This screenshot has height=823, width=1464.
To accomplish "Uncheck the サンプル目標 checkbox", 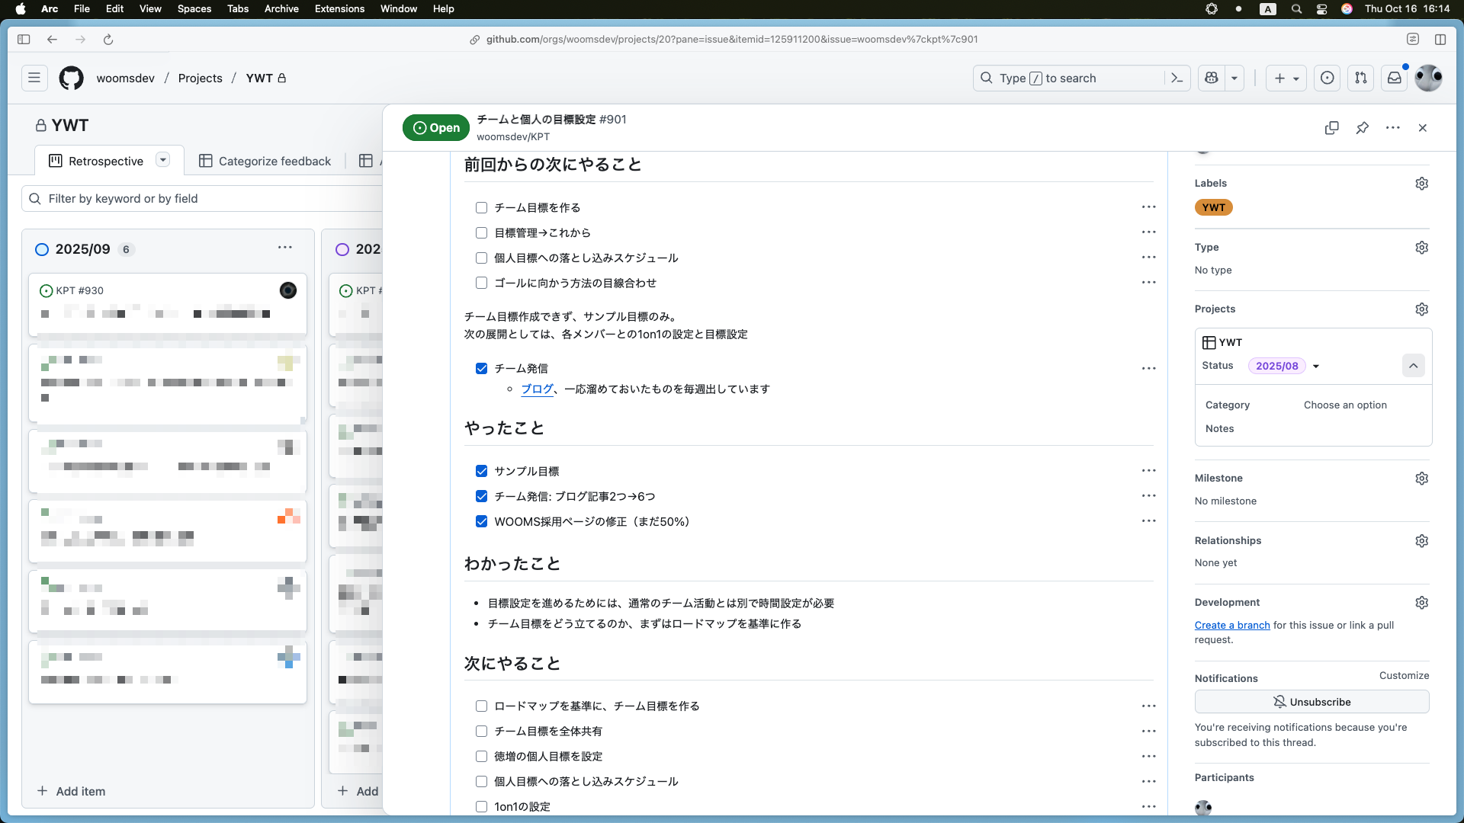I will click(481, 471).
